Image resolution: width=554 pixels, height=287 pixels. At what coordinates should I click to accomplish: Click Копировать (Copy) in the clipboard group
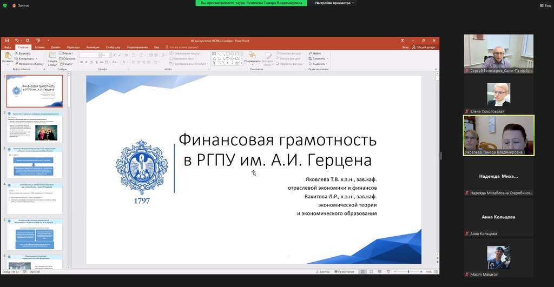tap(25, 58)
